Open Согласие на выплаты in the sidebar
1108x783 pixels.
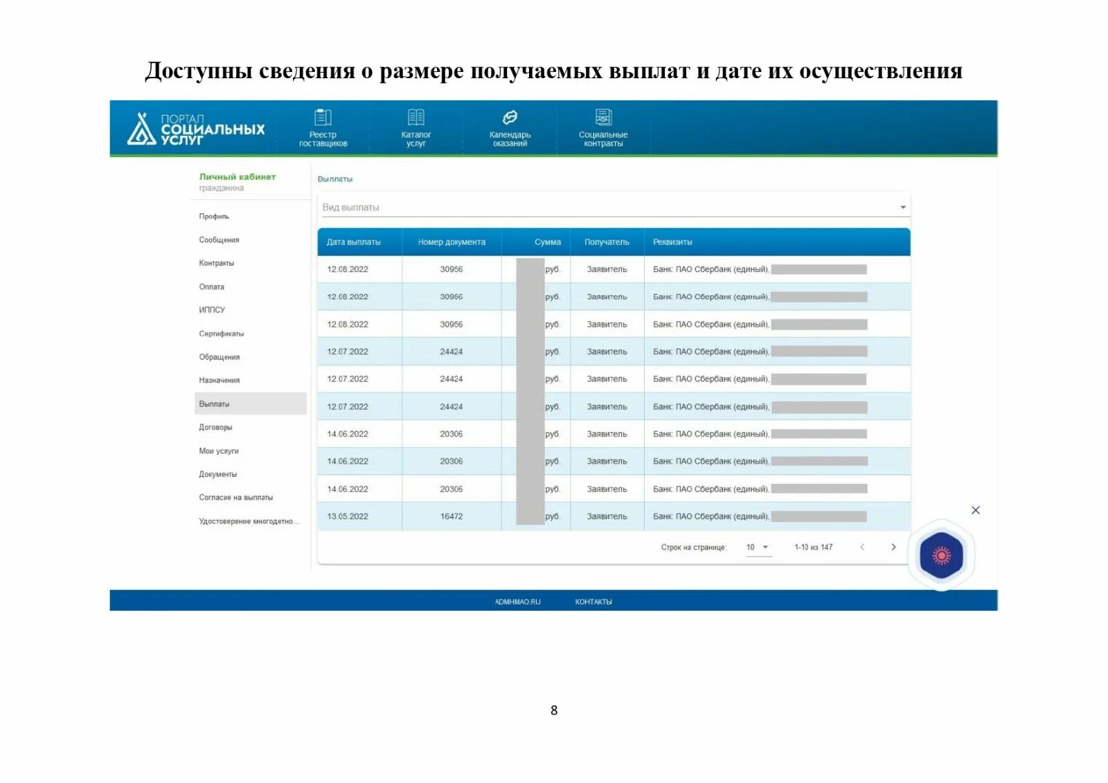pos(236,497)
